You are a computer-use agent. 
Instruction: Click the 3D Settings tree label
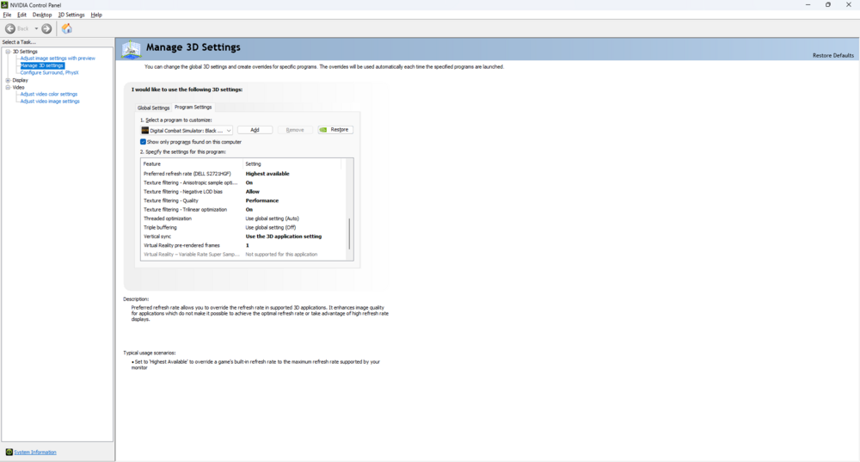point(25,52)
